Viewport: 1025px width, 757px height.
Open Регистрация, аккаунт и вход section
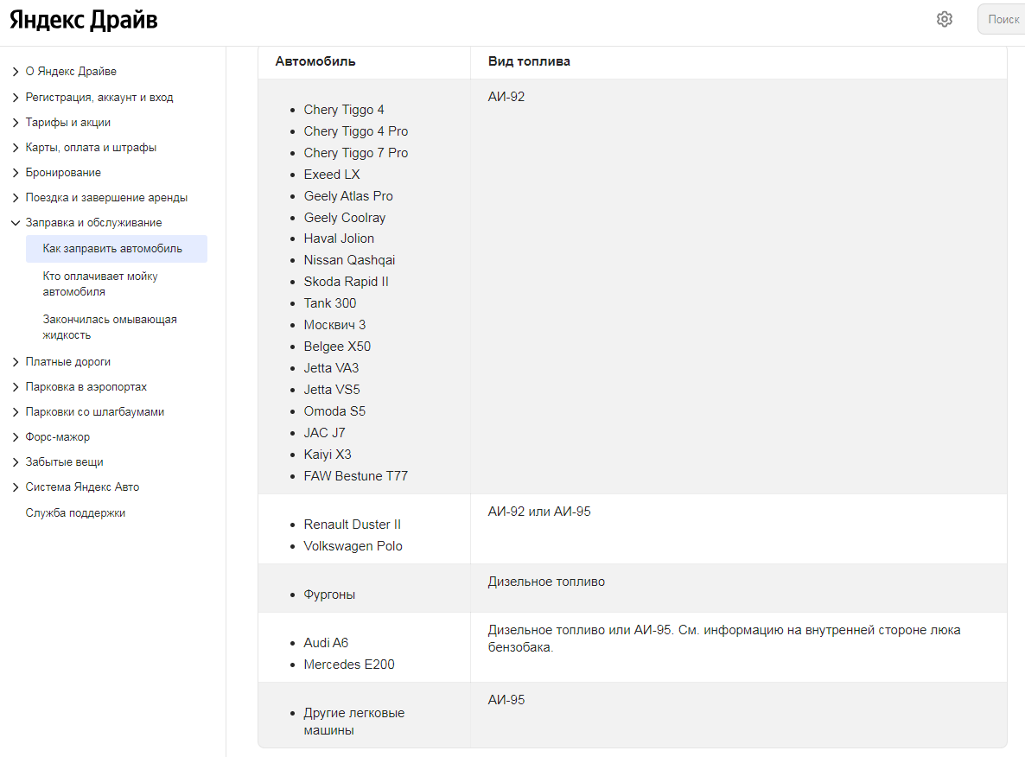coord(99,98)
